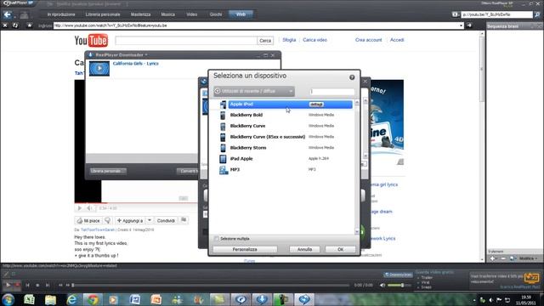The image size is (544, 306).
Task: Open the Carica video link
Action: (x=314, y=40)
